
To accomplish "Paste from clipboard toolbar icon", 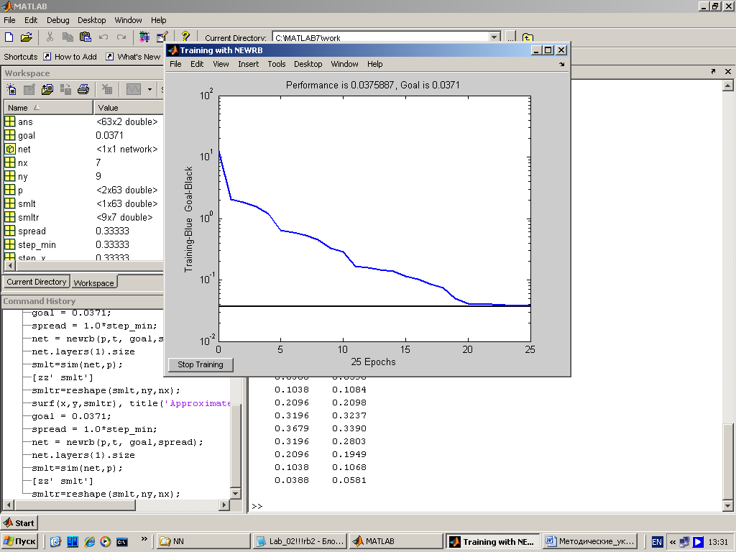I will click(x=86, y=37).
